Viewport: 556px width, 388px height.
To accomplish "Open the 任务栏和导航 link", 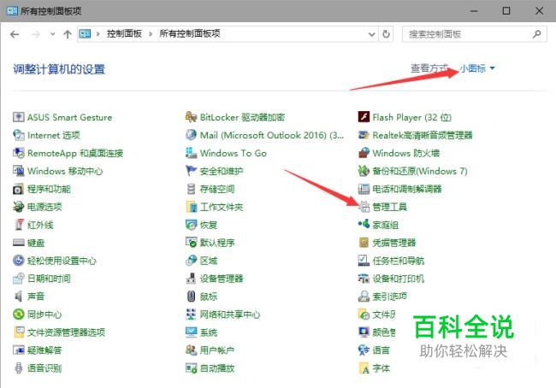I will point(399,261).
